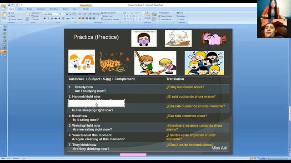Open the Arrange menu
Screen dimensions: 291x163
pyautogui.click(x=147, y=16)
